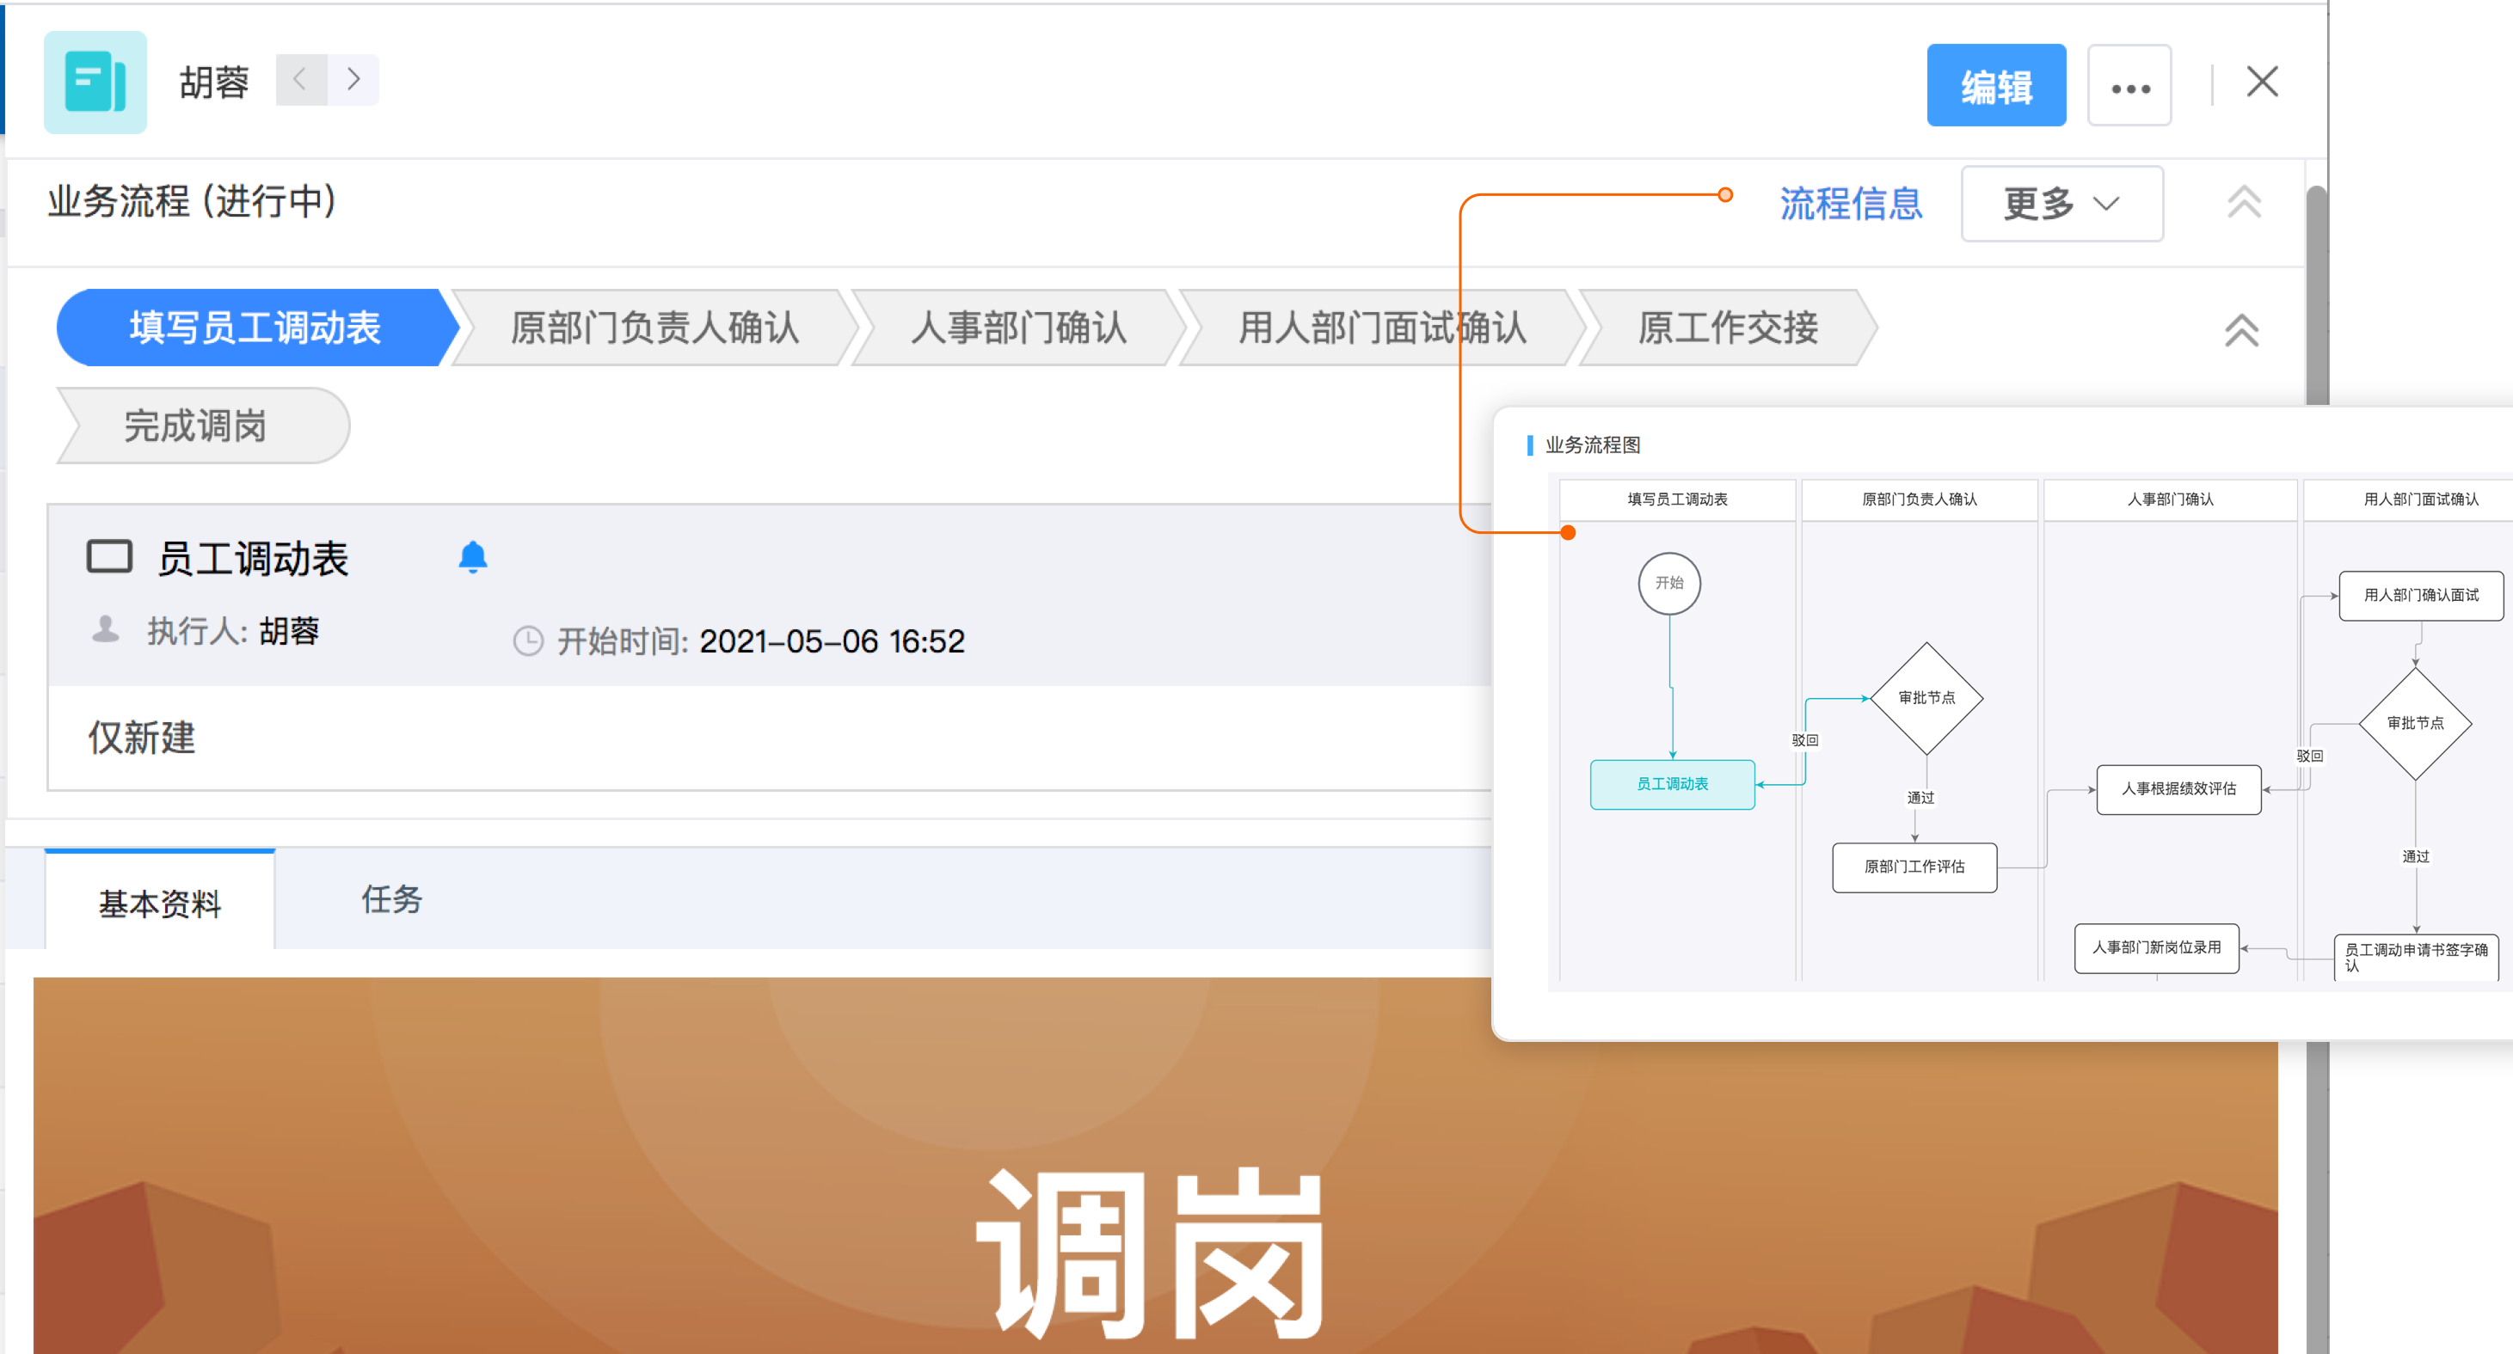The image size is (2513, 1354).
Task: Close the record detail panel
Action: tap(2261, 82)
